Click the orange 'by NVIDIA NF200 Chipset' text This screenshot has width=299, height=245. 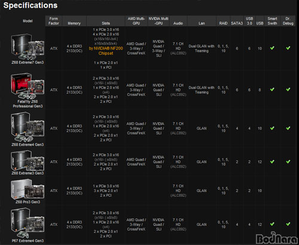pyautogui.click(x=106, y=51)
